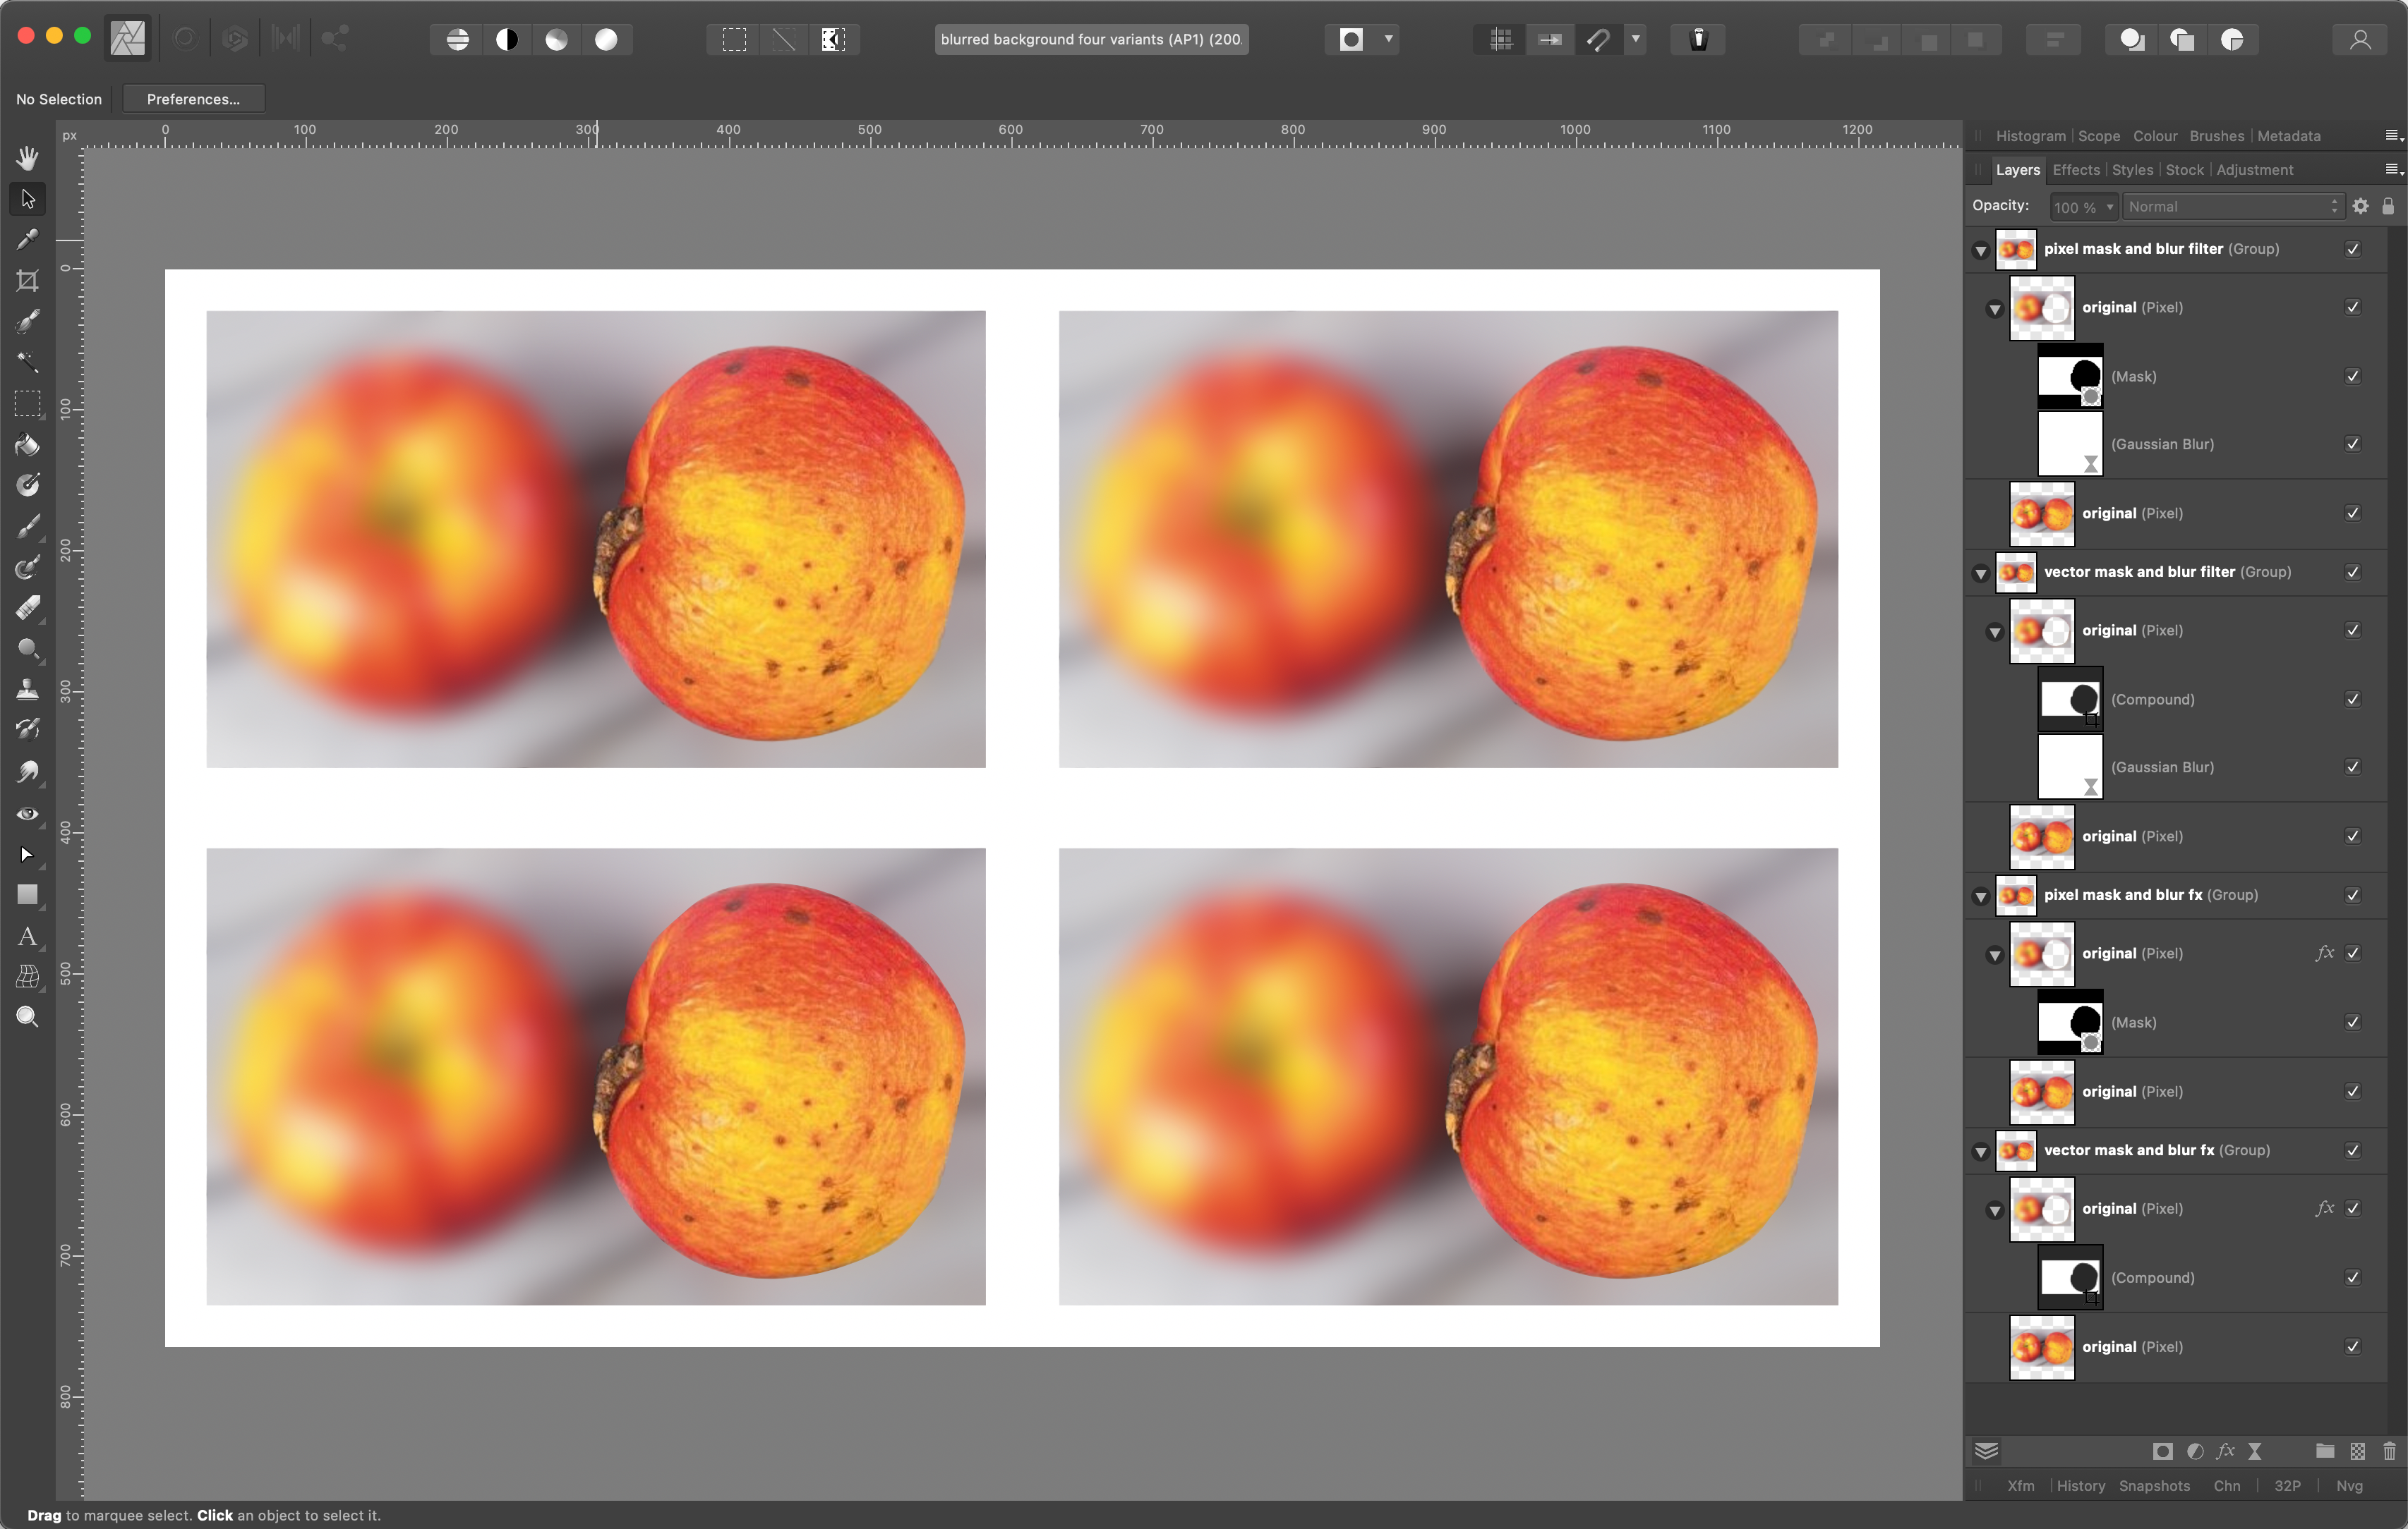Switch to the Effects tab
Viewport: 2408px width, 1529px height.
[2076, 170]
